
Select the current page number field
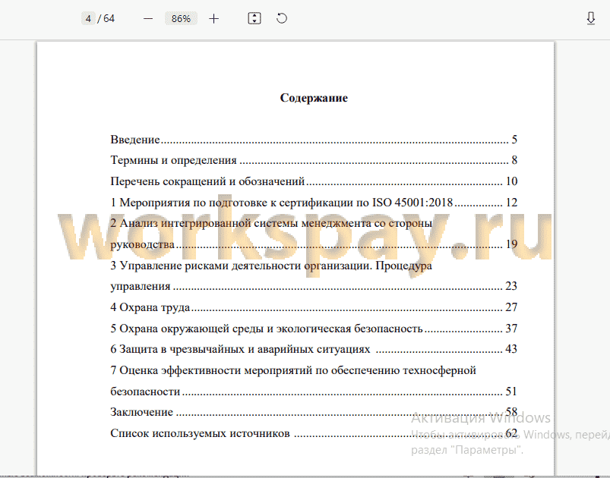(88, 19)
